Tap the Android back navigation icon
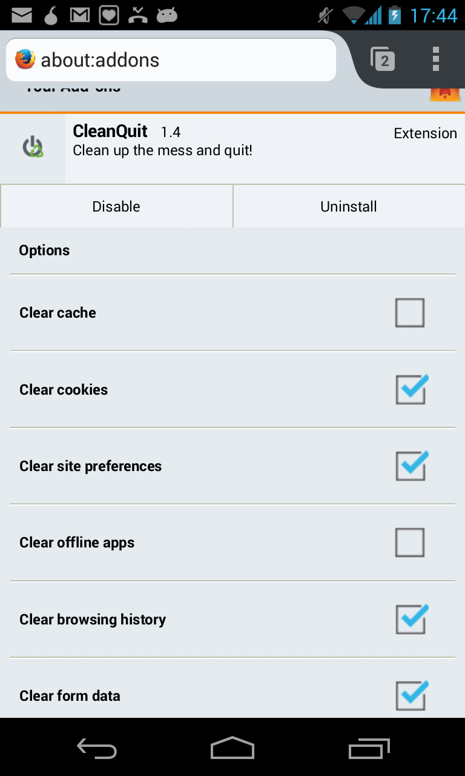 (x=97, y=748)
